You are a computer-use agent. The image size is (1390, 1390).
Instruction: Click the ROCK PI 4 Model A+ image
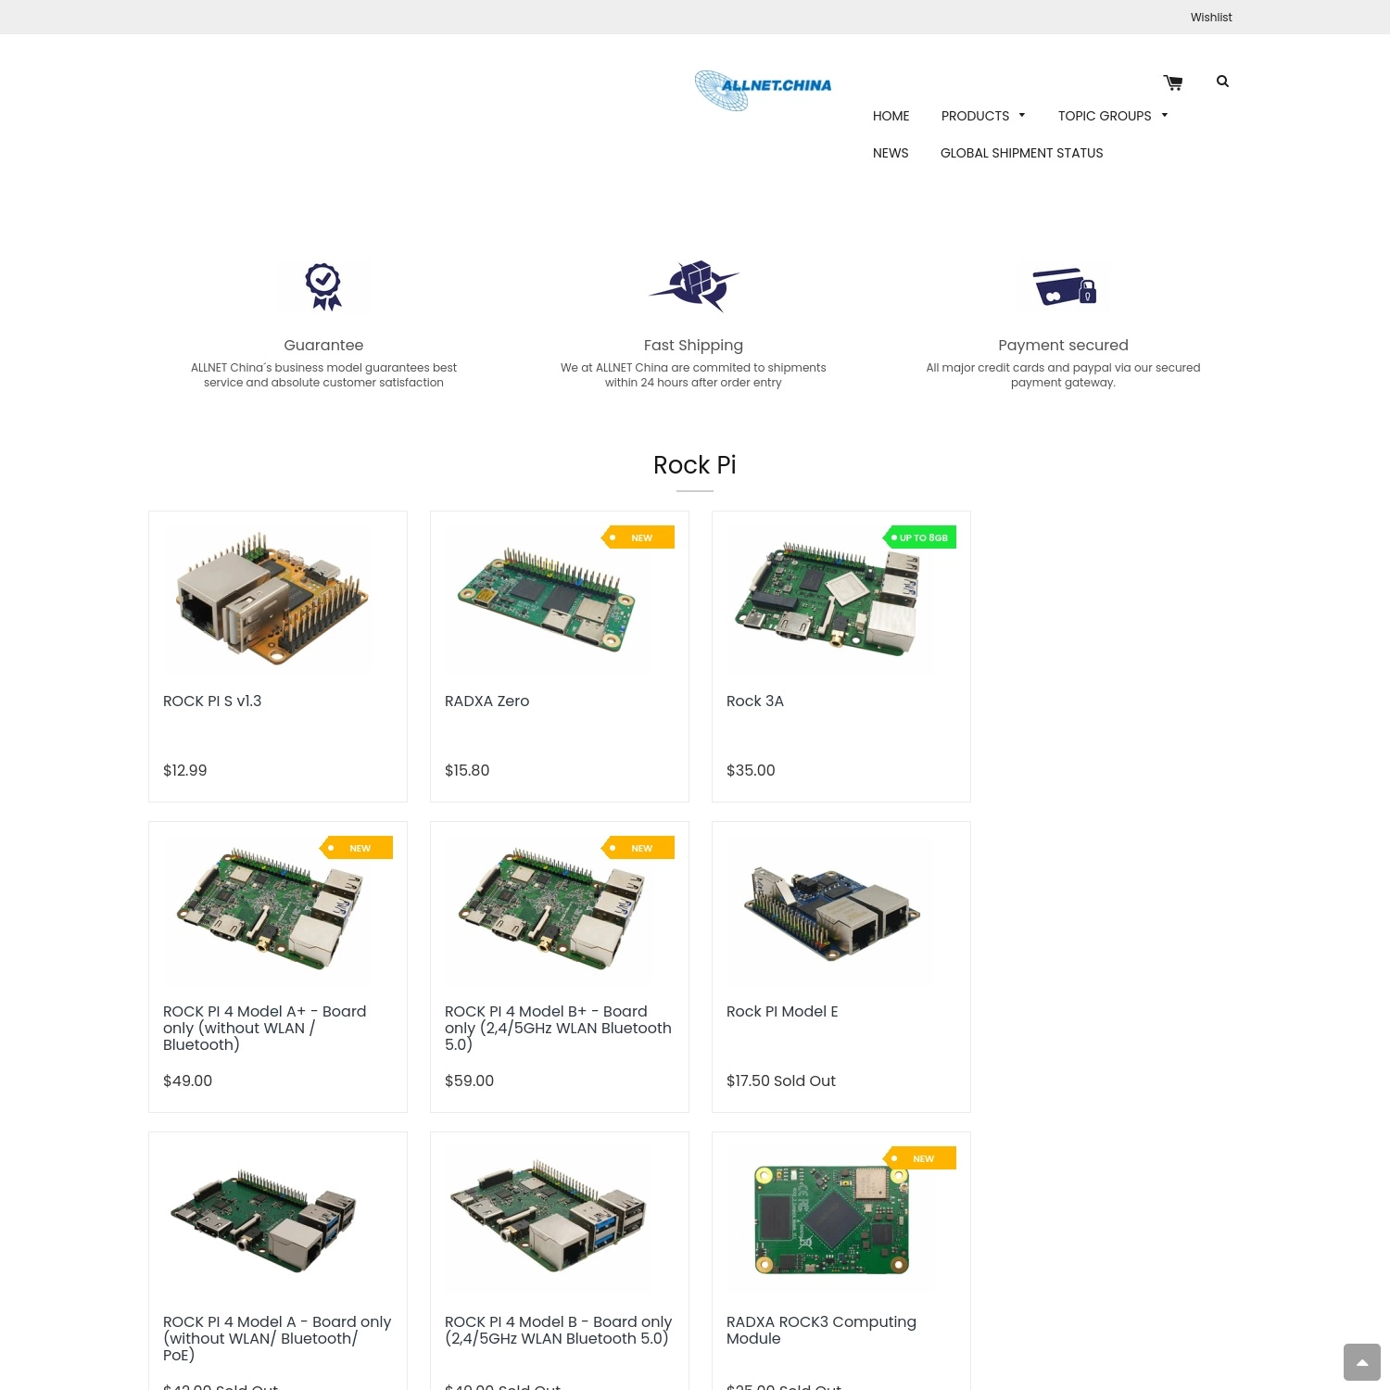click(x=269, y=908)
